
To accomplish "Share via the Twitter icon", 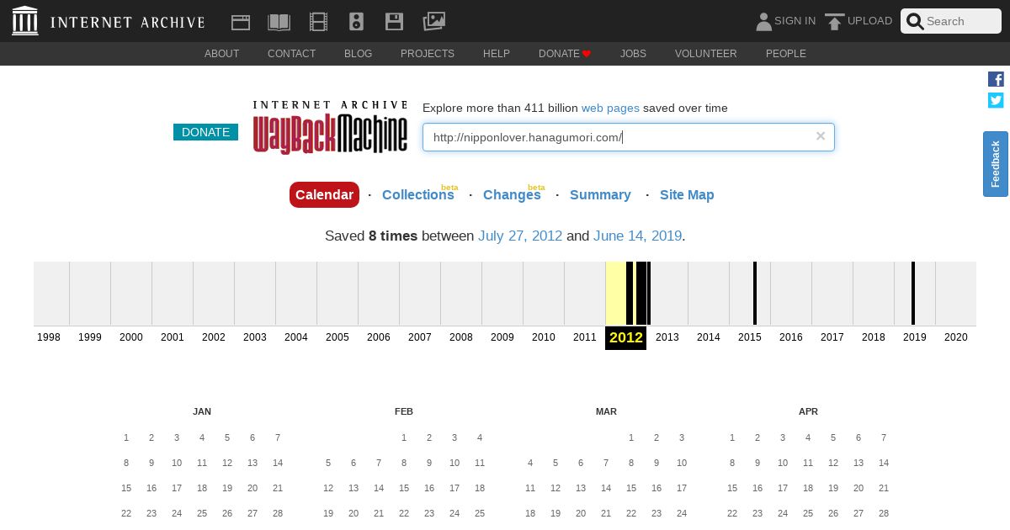I will [996, 100].
